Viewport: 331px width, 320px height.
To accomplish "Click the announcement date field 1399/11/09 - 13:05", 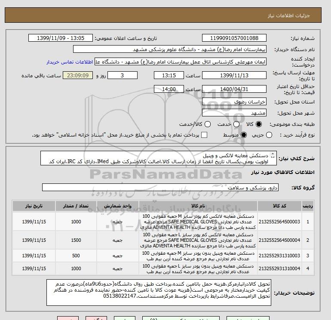I will pos(61,38).
